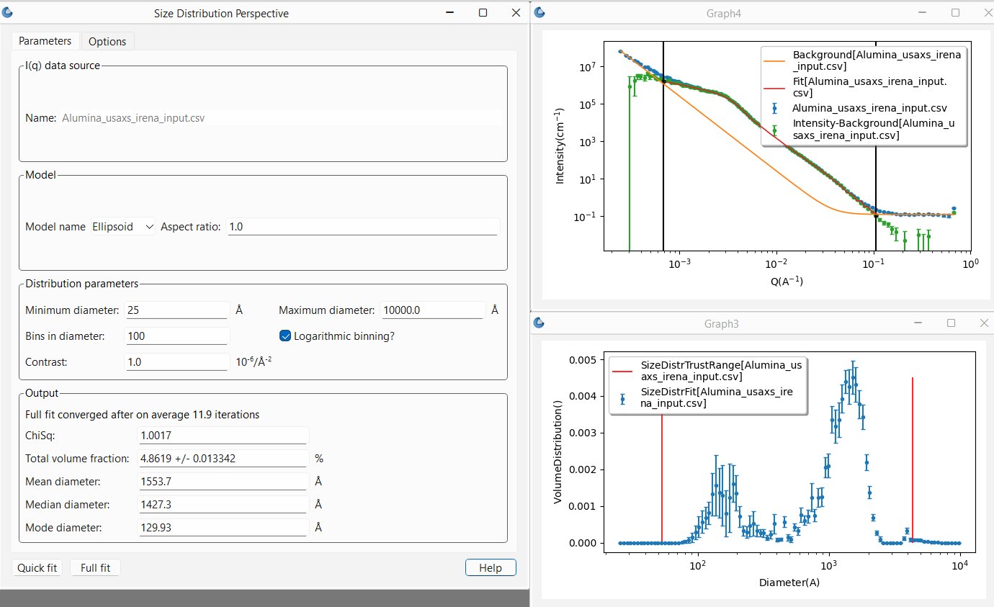Screen dimensions: 994x607
Task: Edit the Minimum diameter field
Action: point(177,310)
